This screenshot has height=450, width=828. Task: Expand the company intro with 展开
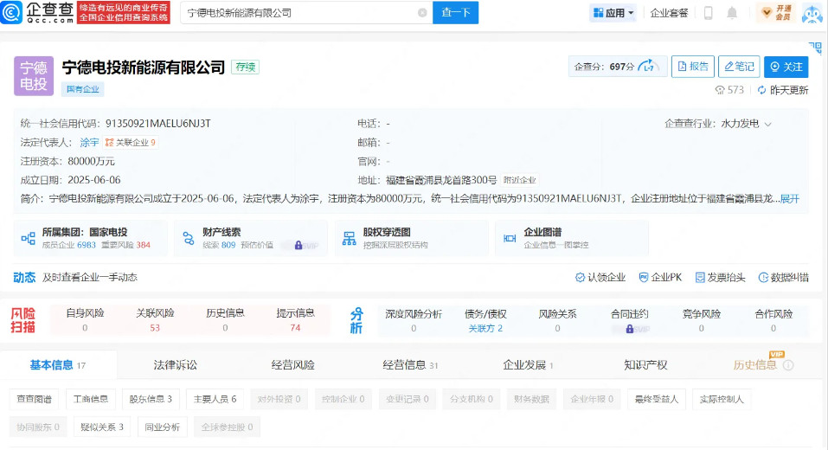790,199
